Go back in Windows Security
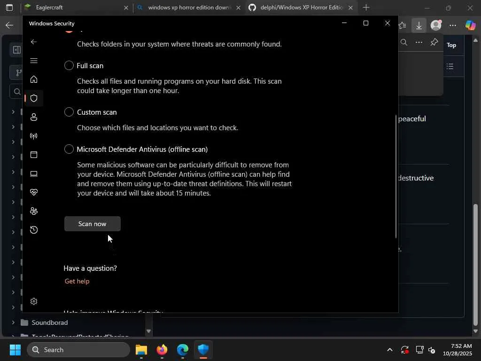The image size is (481, 361). [x=34, y=42]
